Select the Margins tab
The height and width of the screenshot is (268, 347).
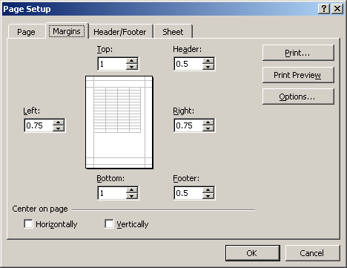pyautogui.click(x=67, y=31)
